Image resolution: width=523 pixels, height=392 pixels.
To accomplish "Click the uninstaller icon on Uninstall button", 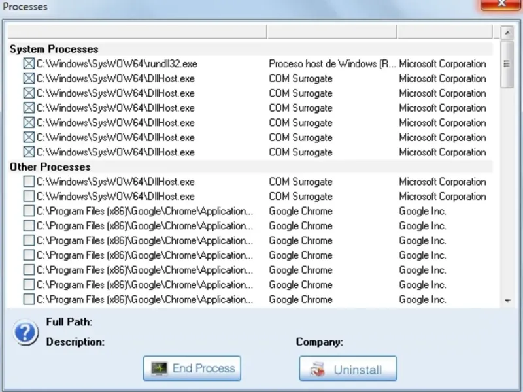I will (x=318, y=369).
